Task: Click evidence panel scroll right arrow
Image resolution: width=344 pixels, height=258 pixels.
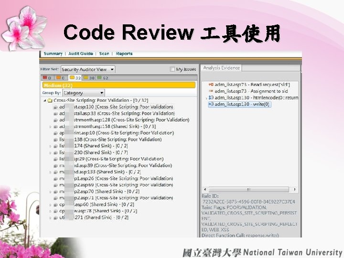Action: click(x=295, y=189)
